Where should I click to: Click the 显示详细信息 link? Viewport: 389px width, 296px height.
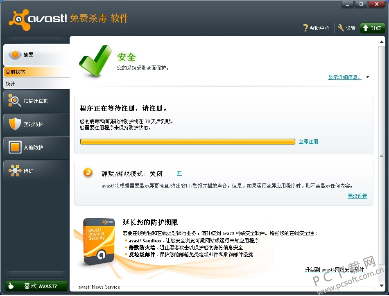(x=345, y=77)
